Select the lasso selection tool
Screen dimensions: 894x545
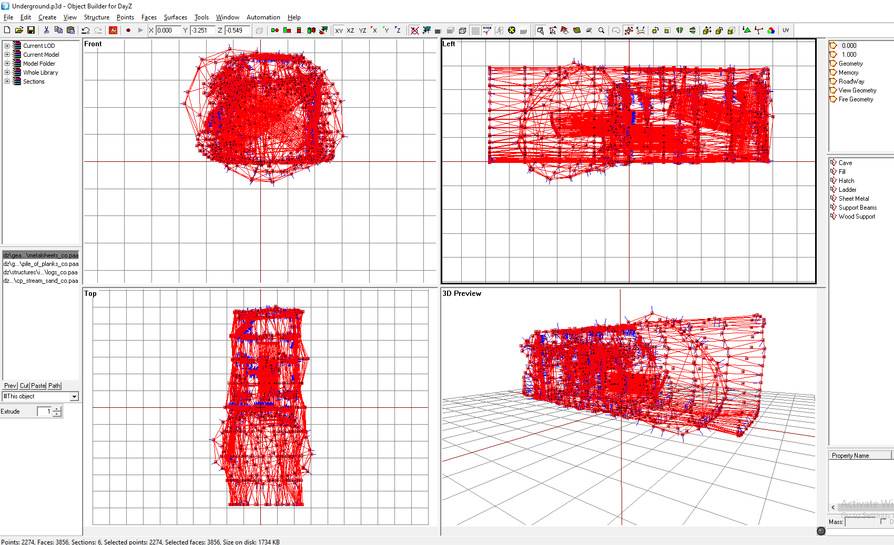tap(616, 30)
